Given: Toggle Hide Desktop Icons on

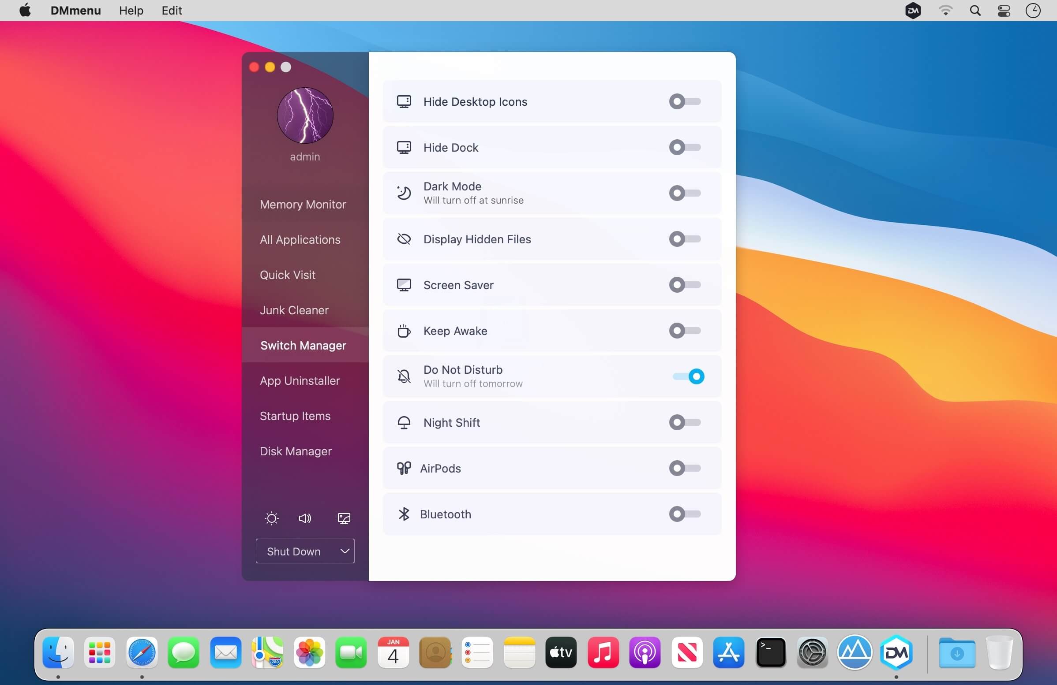Looking at the screenshot, I should click(684, 101).
